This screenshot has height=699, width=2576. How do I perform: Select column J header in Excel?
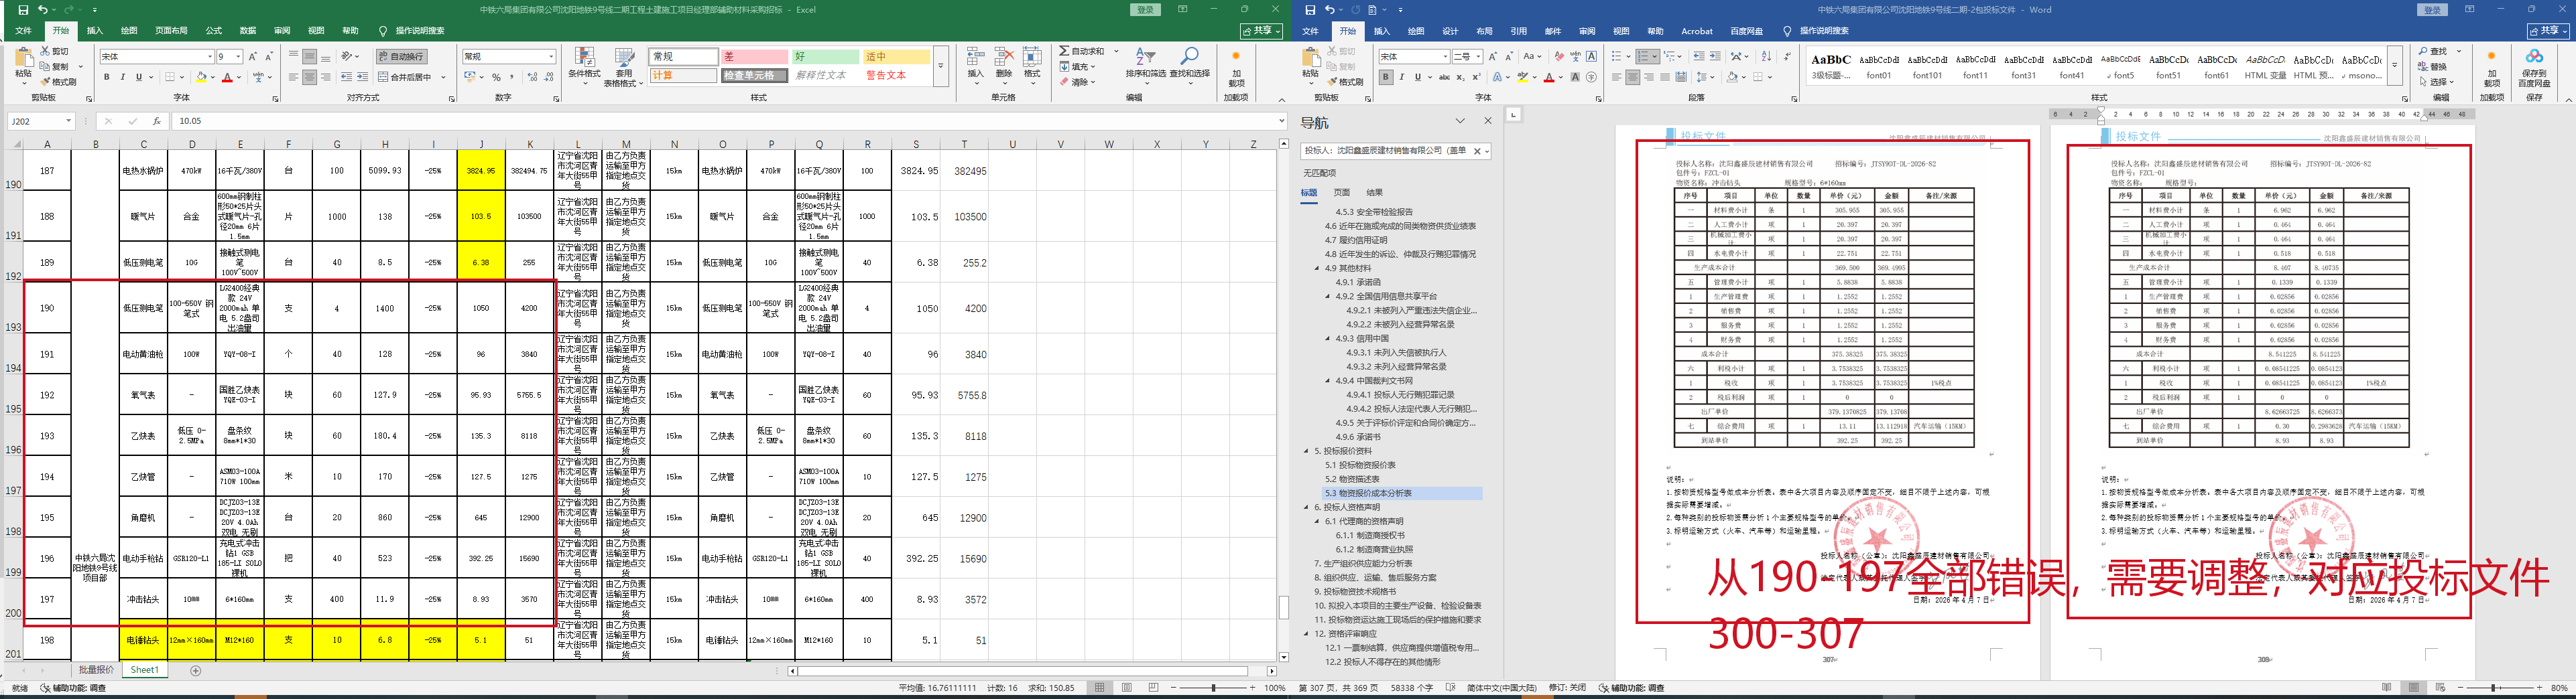tap(481, 144)
